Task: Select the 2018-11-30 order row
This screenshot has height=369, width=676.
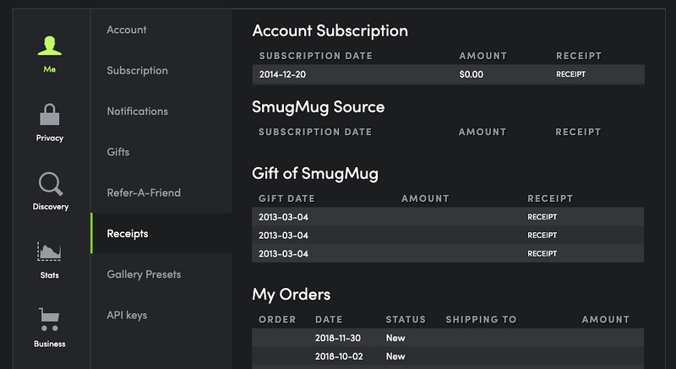Action: 448,338
